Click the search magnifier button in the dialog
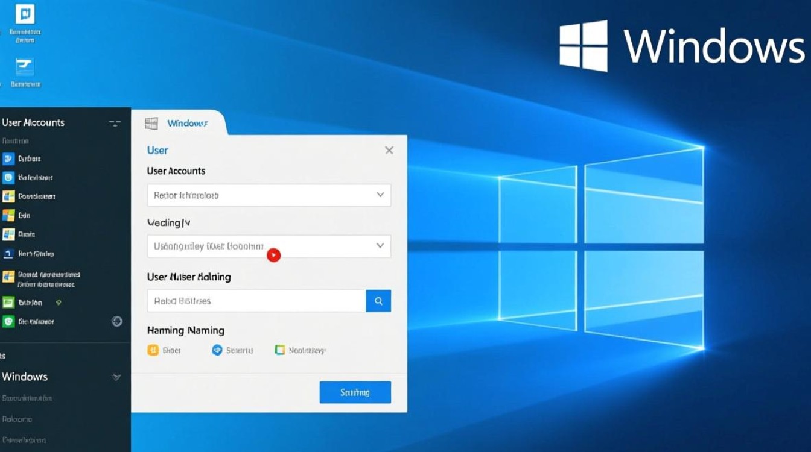The image size is (811, 452). click(378, 301)
